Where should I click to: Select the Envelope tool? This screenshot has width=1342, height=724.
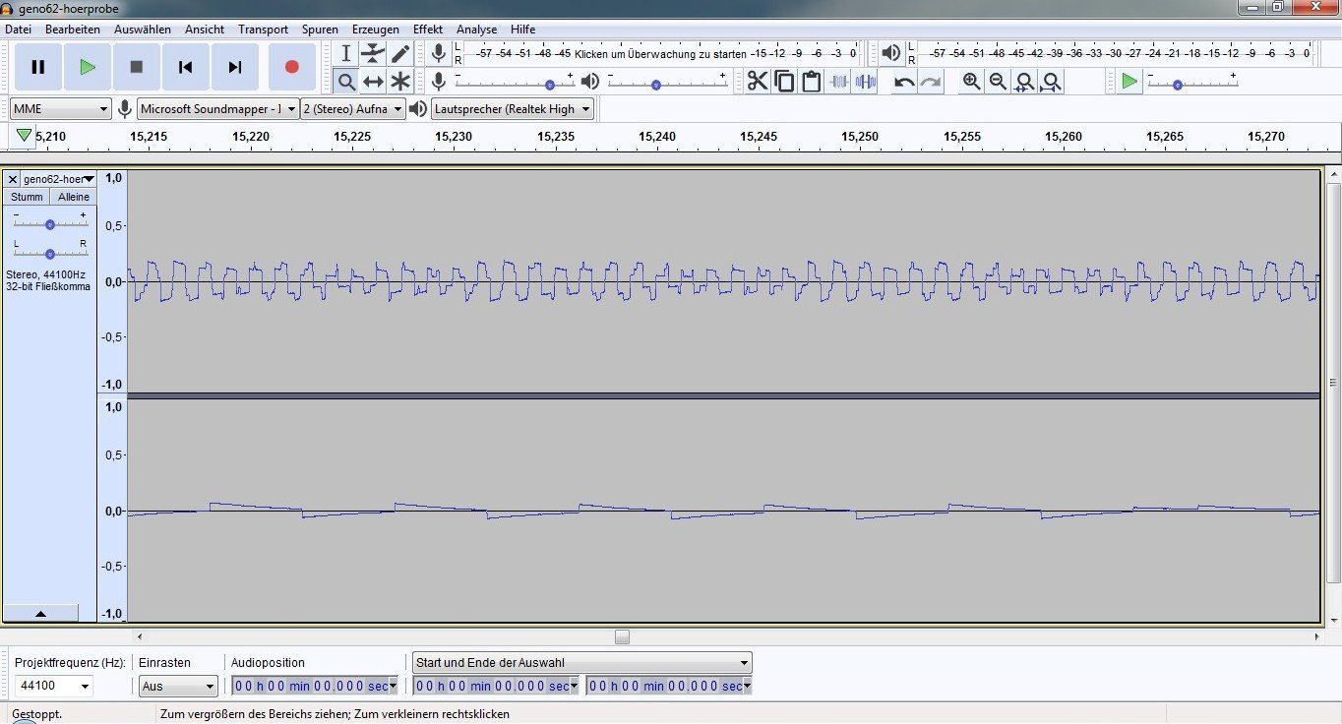[373, 53]
